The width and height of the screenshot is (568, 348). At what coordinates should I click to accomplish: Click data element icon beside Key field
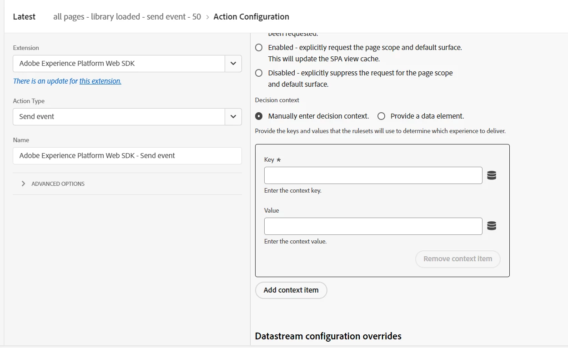tap(492, 175)
